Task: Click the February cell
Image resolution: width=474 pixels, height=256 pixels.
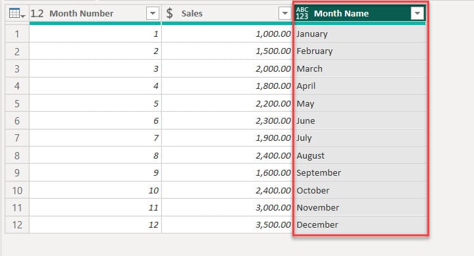Action: [359, 51]
